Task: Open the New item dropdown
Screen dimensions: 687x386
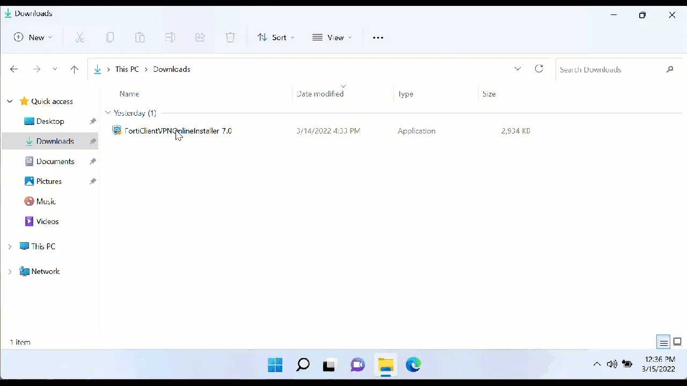Action: (x=33, y=38)
